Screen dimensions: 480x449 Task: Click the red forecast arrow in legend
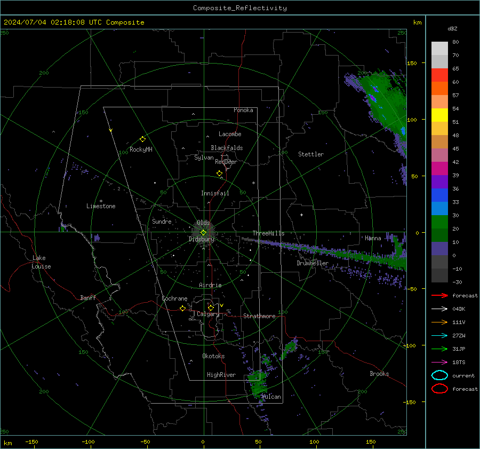tap(439, 295)
